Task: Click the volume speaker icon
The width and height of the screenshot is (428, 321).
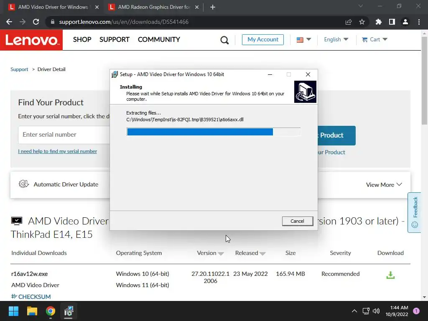Action: coord(376,311)
